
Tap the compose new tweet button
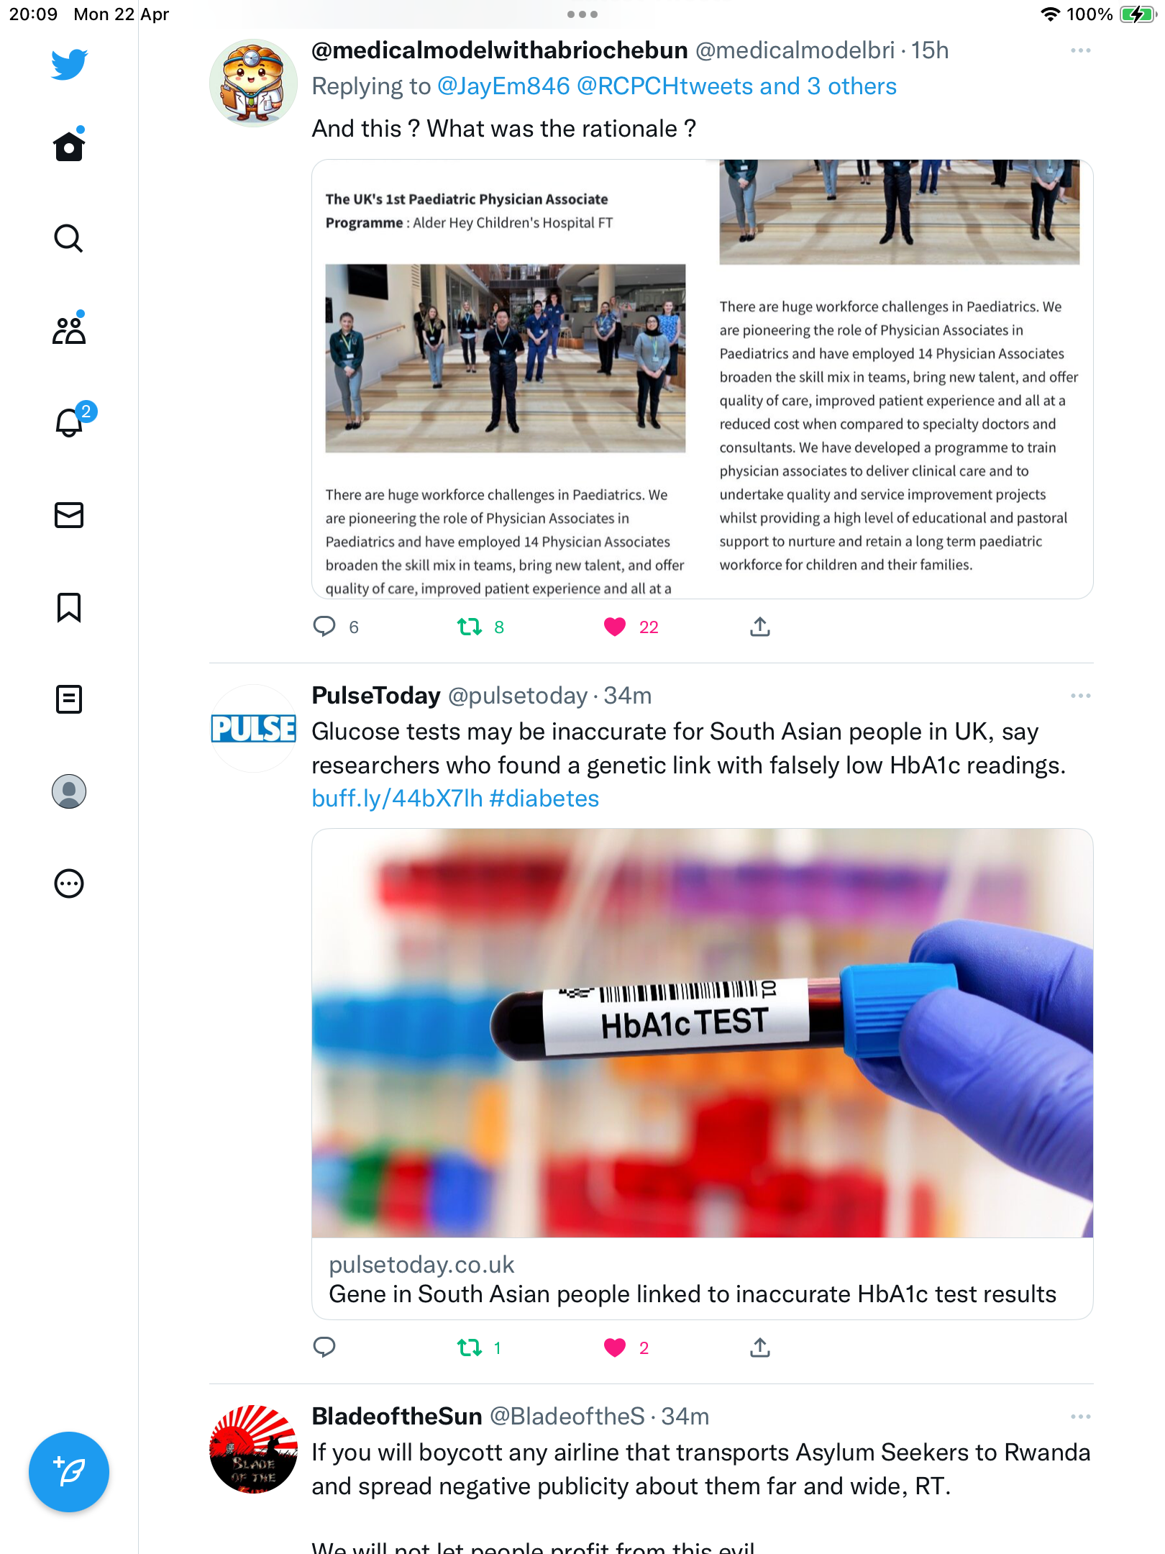pos(69,1472)
